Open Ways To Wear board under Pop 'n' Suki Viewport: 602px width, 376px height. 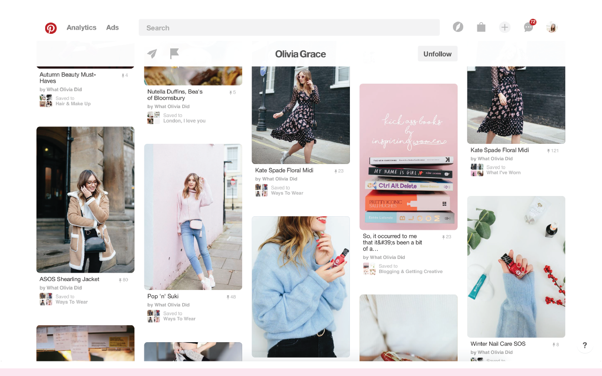179,319
